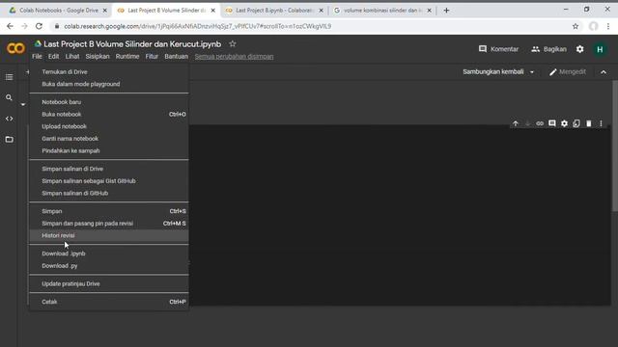Image resolution: width=618 pixels, height=347 pixels.
Task: Switch to Colab Notebooks Google Drive tab
Action: pyautogui.click(x=58, y=11)
